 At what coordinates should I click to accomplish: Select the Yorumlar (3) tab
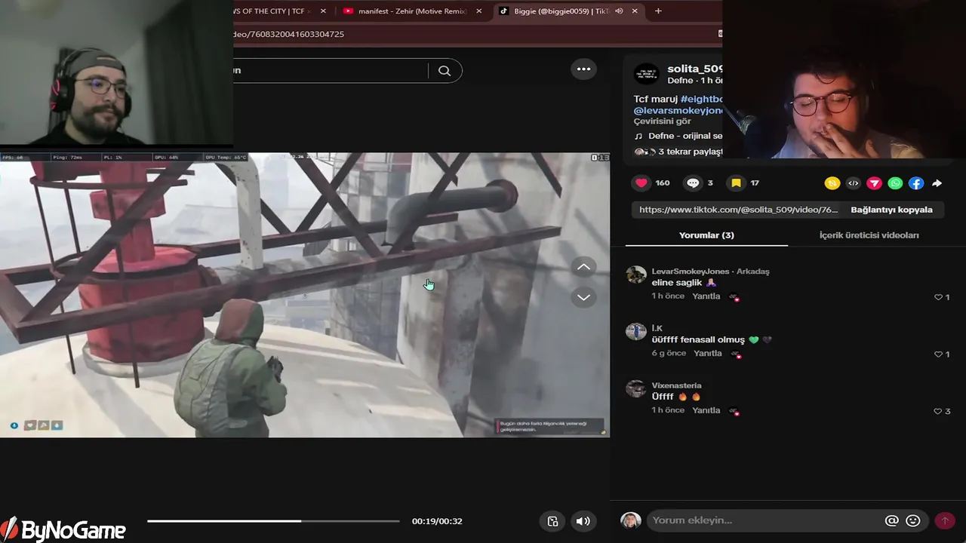[706, 235]
